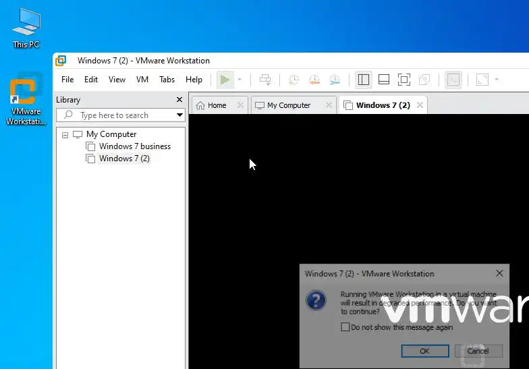The width and height of the screenshot is (529, 369).
Task: Confirm the dialog with OK
Action: click(425, 351)
